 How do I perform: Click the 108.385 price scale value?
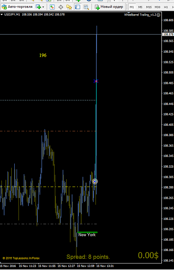point(168,135)
